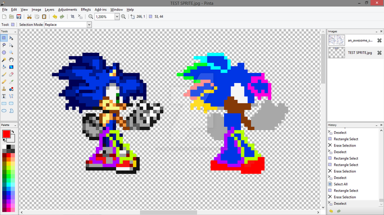
Task: Undo using History panel yellow arrow
Action: pyautogui.click(x=331, y=211)
